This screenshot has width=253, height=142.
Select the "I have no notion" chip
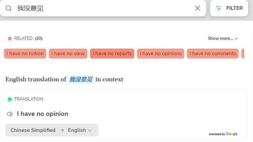tap(25, 54)
